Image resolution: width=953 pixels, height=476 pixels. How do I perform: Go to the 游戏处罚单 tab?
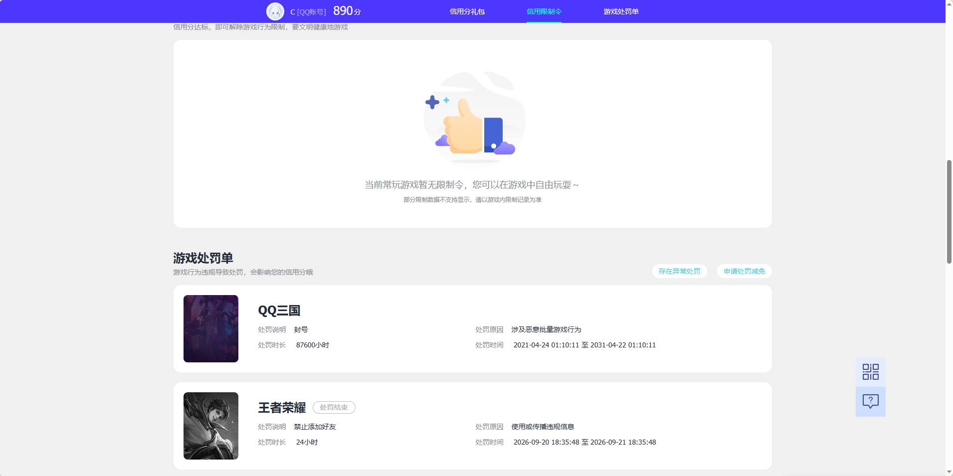coord(621,11)
